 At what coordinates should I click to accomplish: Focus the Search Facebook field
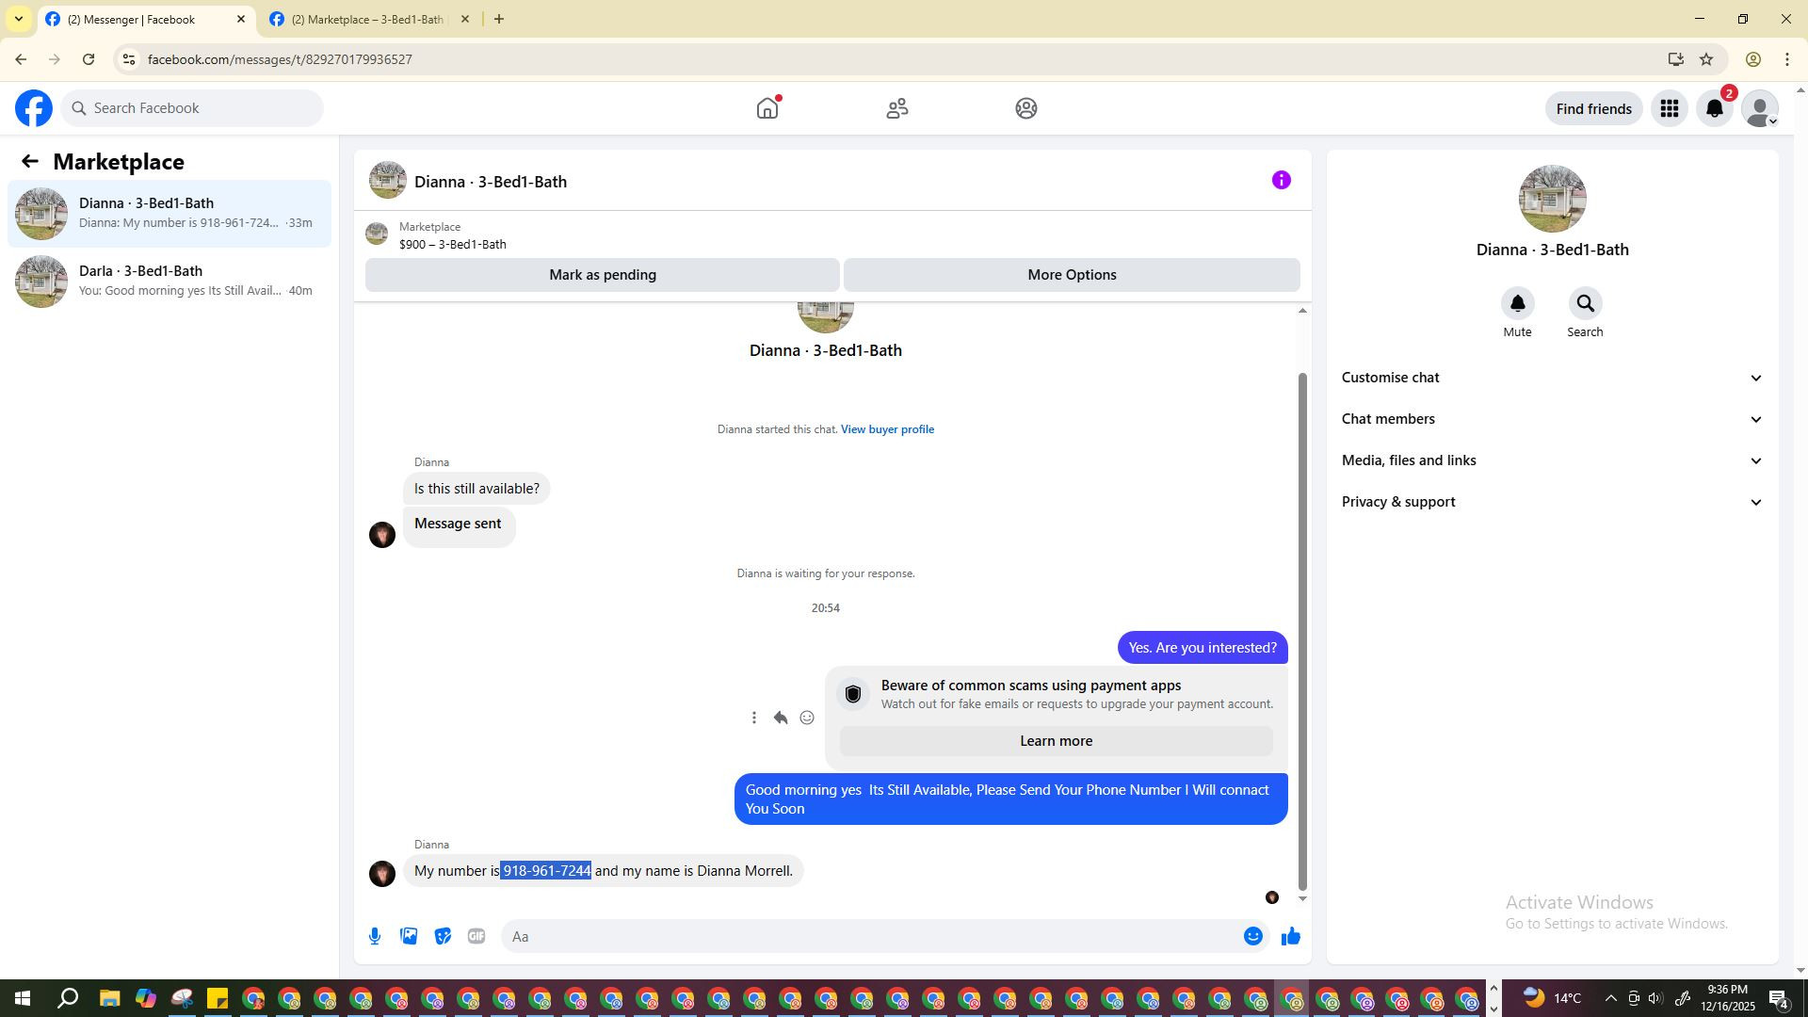[x=193, y=108]
